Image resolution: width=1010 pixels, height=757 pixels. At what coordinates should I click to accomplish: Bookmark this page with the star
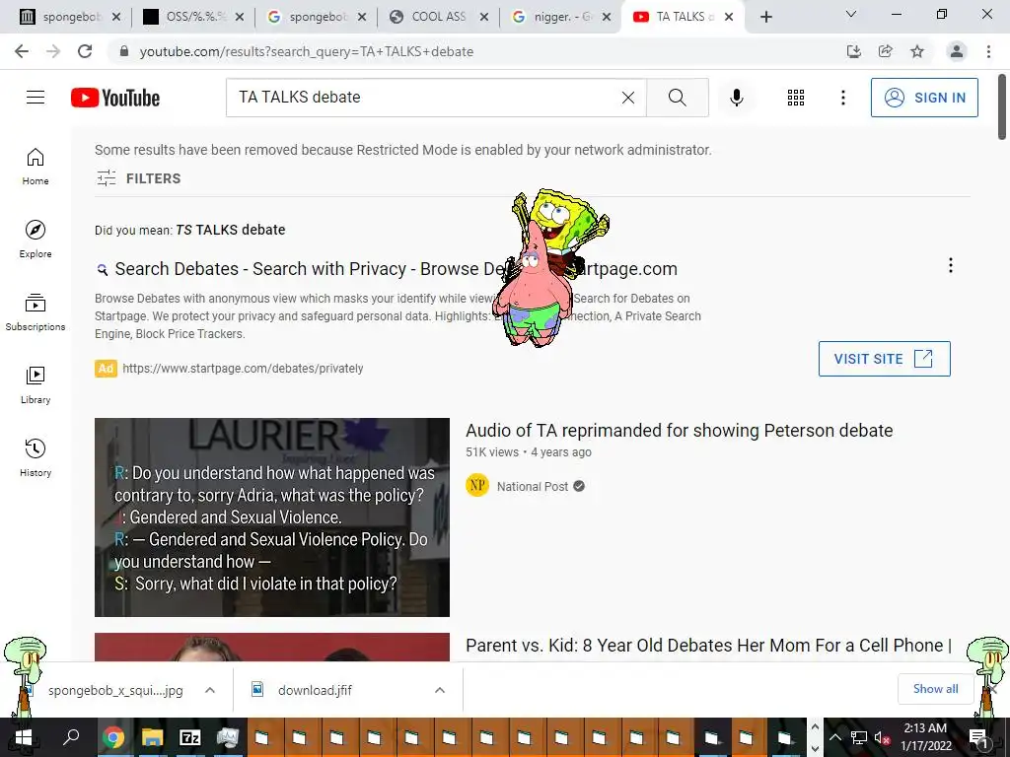tap(917, 51)
